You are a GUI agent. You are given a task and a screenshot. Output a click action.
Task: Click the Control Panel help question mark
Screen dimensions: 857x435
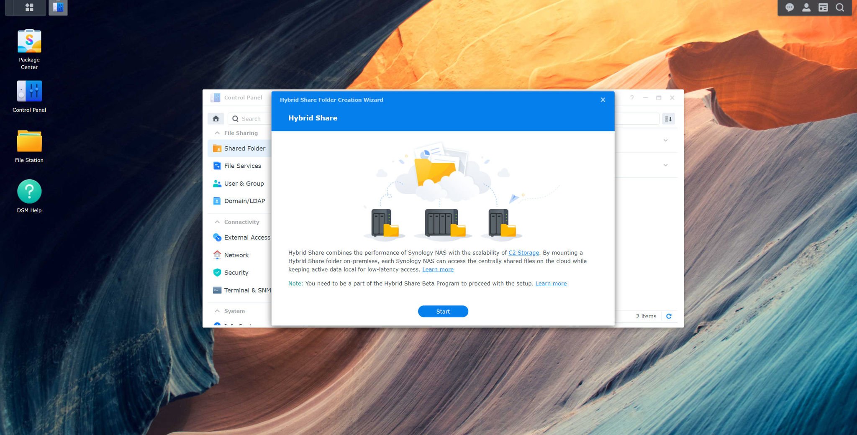632,98
